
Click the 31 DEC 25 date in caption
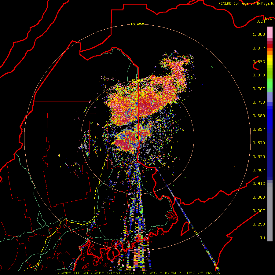point(191,273)
